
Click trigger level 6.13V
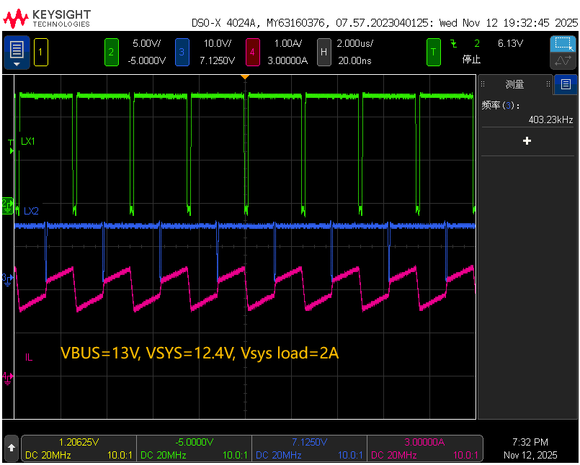[510, 44]
